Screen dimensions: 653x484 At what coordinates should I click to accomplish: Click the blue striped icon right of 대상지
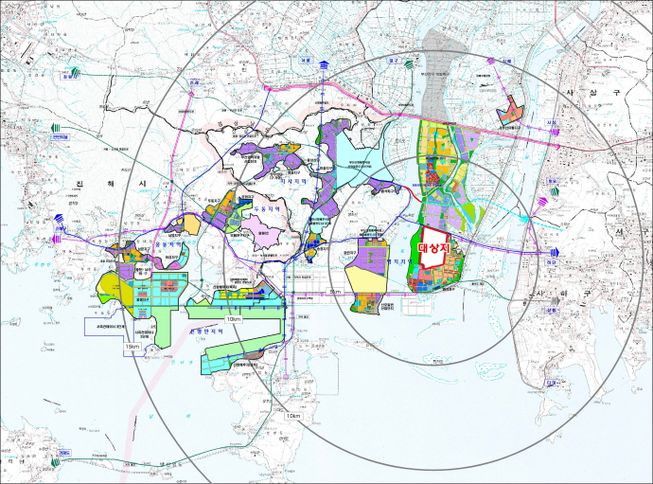point(553,252)
